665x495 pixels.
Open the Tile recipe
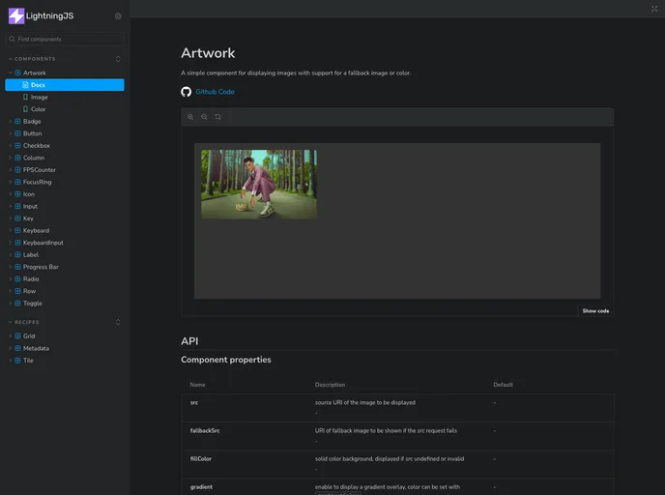[28, 361]
